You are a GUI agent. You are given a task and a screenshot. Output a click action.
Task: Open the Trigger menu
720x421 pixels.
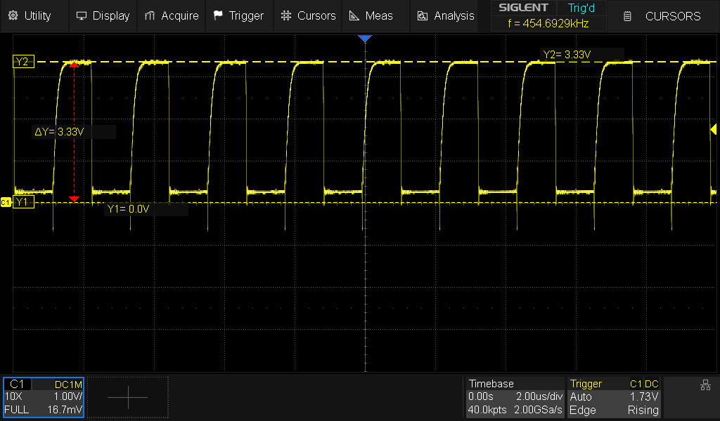click(238, 15)
